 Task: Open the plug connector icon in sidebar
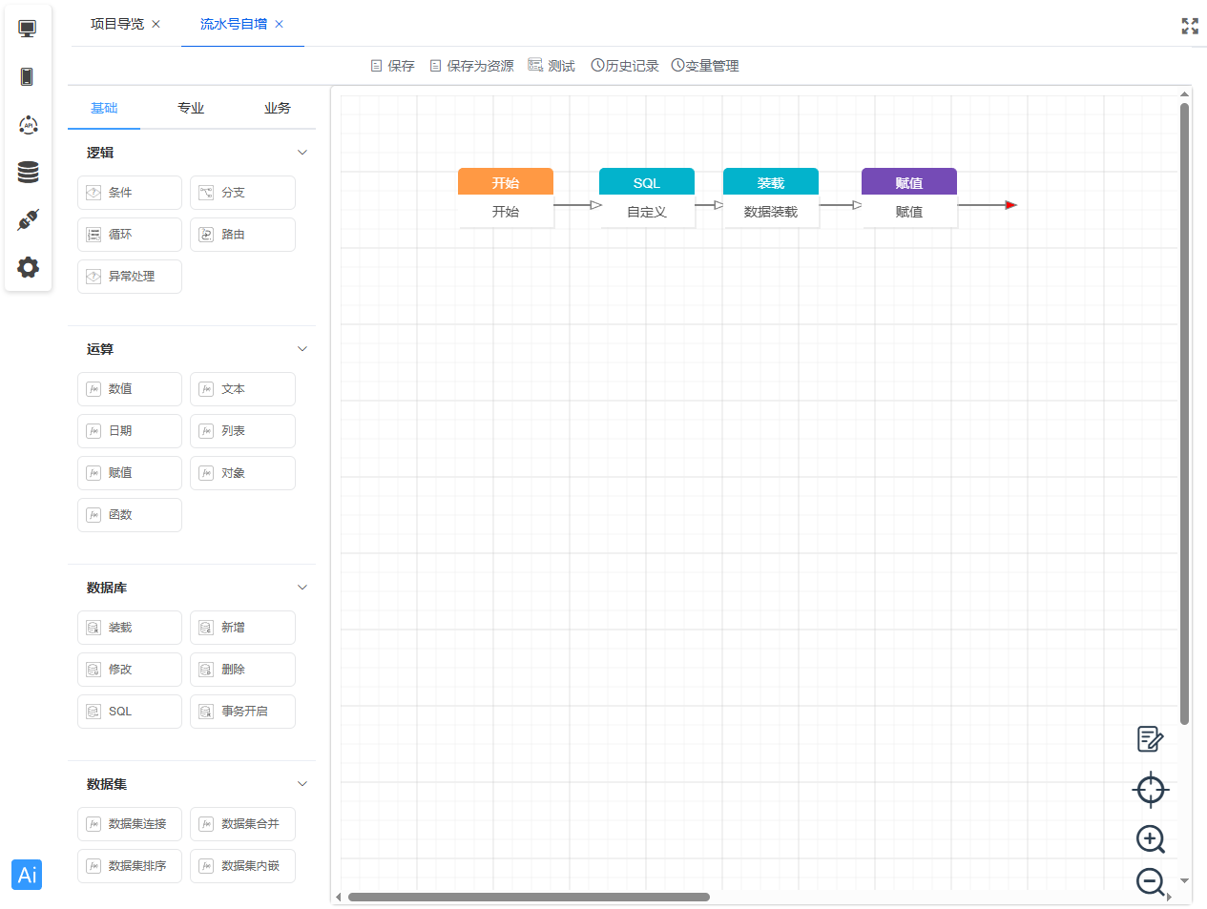(x=28, y=219)
